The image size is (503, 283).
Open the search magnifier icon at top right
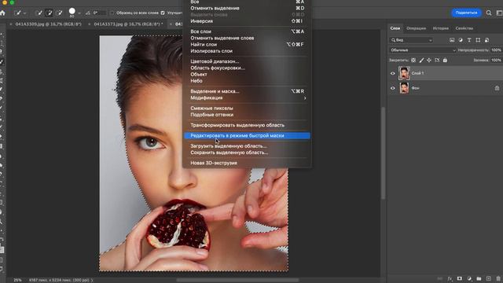pyautogui.click(x=489, y=13)
